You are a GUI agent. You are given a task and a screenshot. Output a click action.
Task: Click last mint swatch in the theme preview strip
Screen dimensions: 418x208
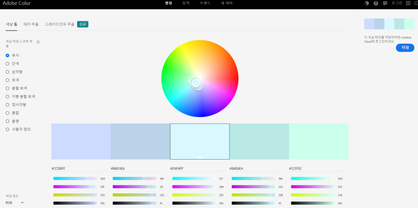click(409, 24)
